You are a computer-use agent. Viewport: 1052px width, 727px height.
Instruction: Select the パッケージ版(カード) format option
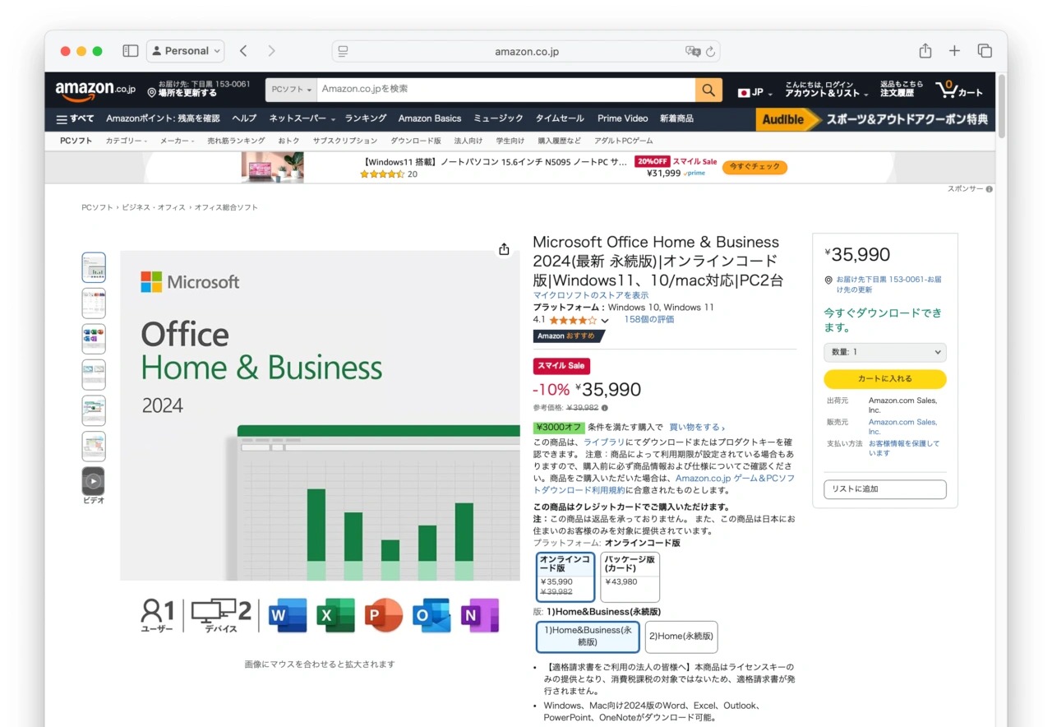point(629,577)
